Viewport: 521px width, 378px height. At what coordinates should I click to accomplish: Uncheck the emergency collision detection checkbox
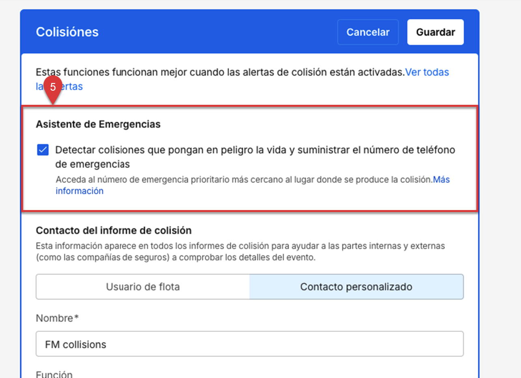coord(43,150)
